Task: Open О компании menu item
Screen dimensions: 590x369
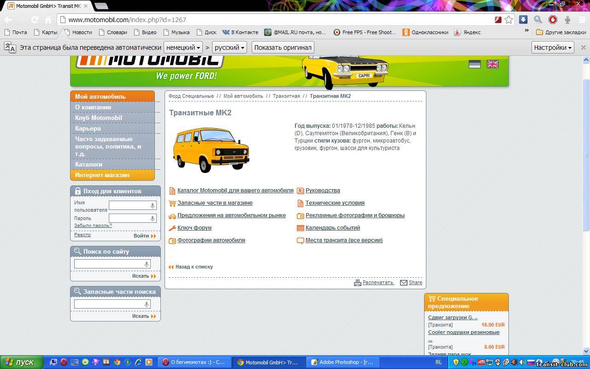Action: pyautogui.click(x=112, y=107)
